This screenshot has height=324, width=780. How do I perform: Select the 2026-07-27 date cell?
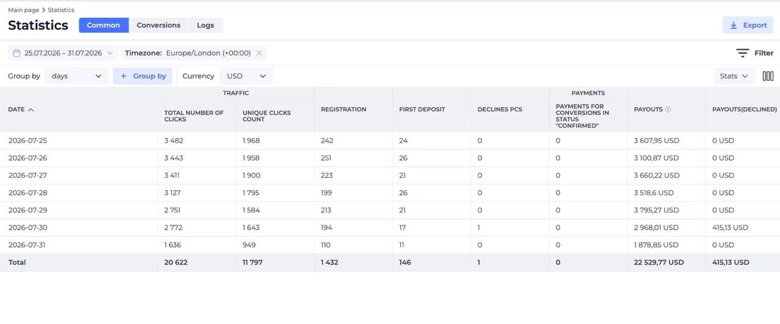click(27, 175)
